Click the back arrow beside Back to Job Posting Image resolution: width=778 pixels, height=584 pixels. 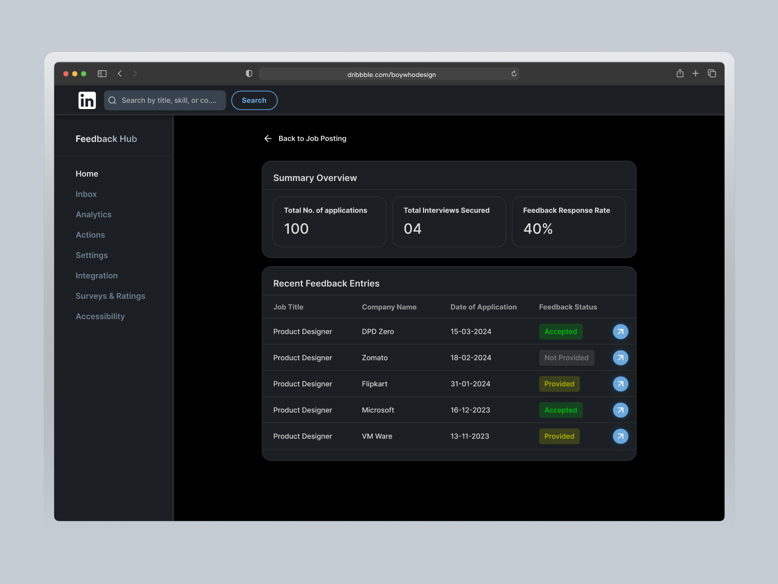point(268,139)
